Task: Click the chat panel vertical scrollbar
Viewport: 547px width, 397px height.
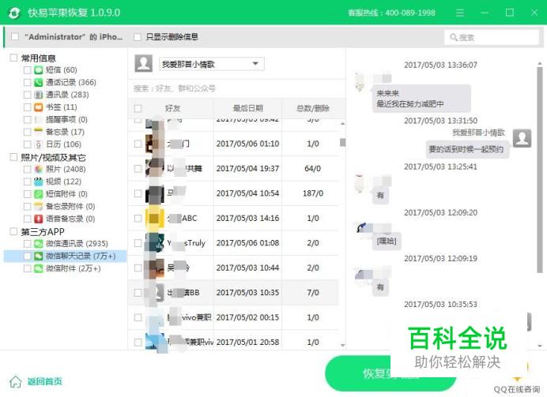Action: pos(540,170)
